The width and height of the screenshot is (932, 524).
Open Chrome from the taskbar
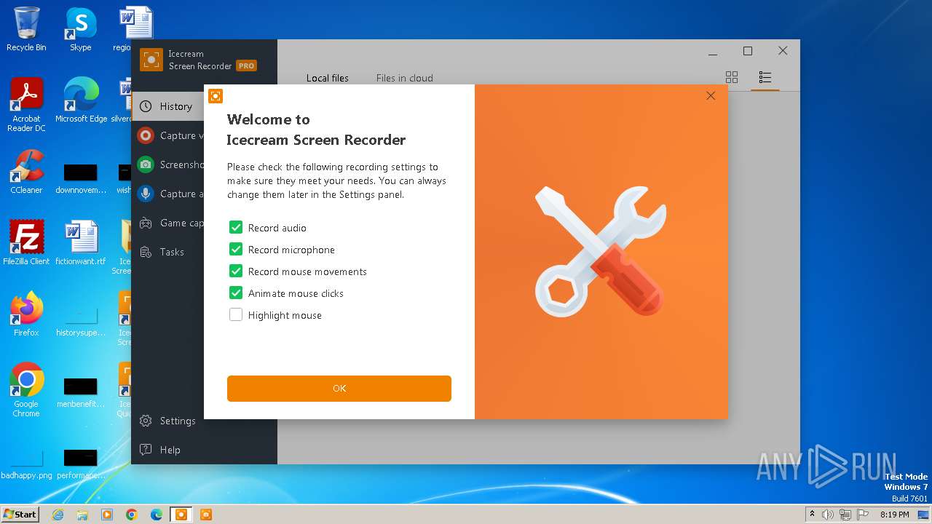(x=132, y=515)
